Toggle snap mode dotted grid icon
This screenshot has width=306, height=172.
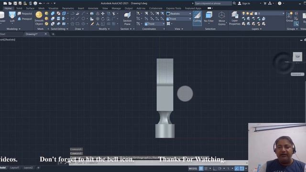206,169
